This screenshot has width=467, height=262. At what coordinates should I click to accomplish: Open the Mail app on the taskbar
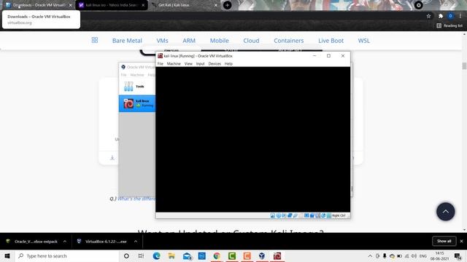(187, 255)
